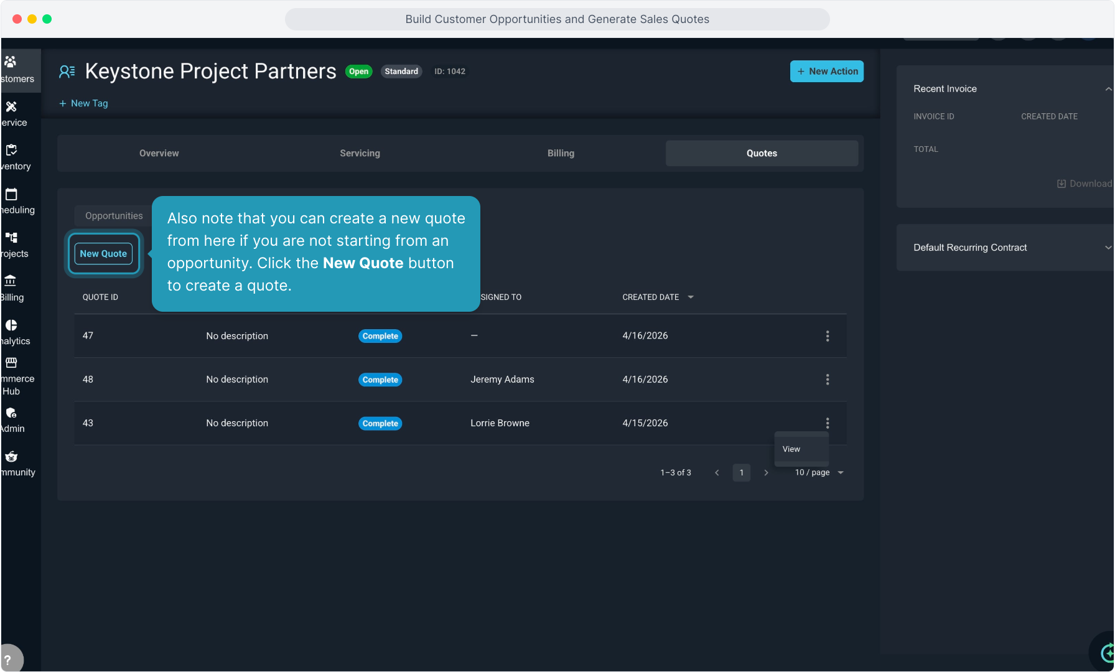Open Commerce Hub from the sidebar
This screenshot has width=1115, height=672.
11,363
